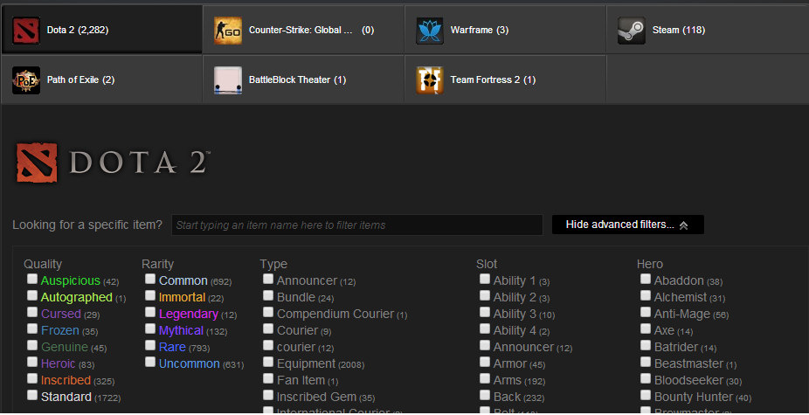Viewport: 809px width, 415px height.
Task: Enable the Ability 3 slot checkbox
Action: [485, 312]
